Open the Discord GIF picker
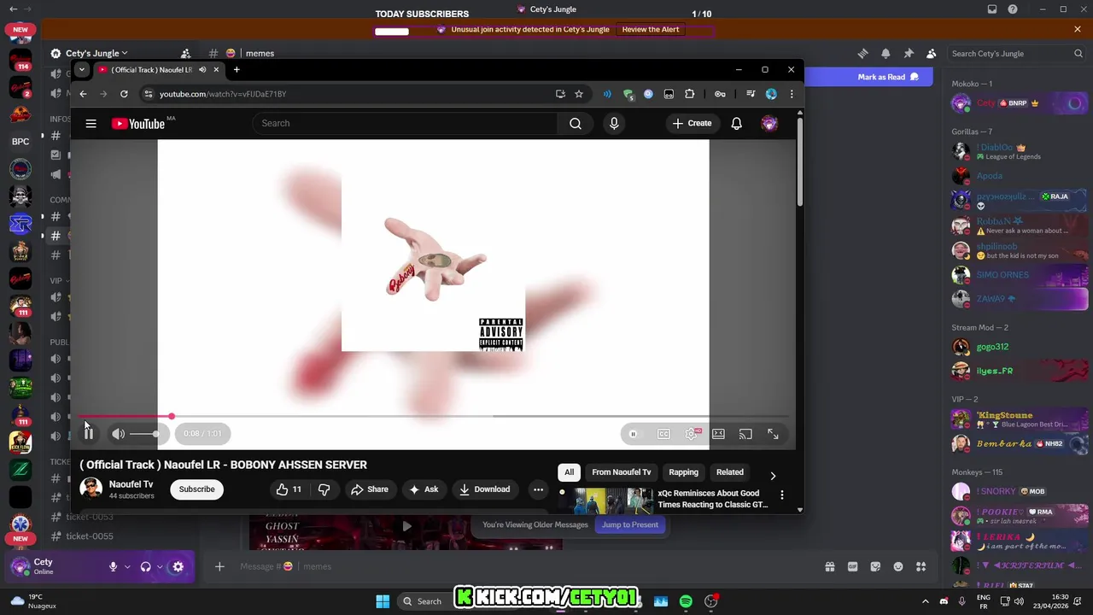The height and width of the screenshot is (615, 1093). (x=852, y=566)
